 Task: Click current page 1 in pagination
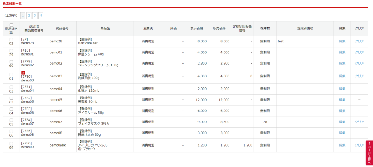click(x=23, y=15)
